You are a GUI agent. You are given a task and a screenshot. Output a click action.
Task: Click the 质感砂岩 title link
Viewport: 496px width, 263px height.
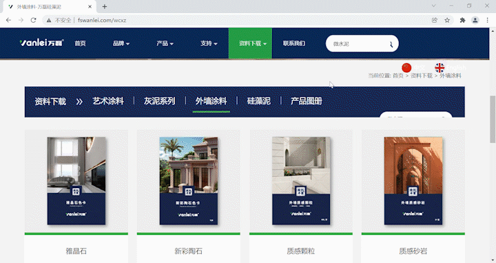(413, 251)
